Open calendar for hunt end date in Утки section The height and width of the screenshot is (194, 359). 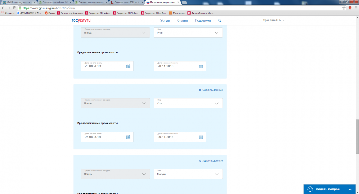click(x=201, y=137)
